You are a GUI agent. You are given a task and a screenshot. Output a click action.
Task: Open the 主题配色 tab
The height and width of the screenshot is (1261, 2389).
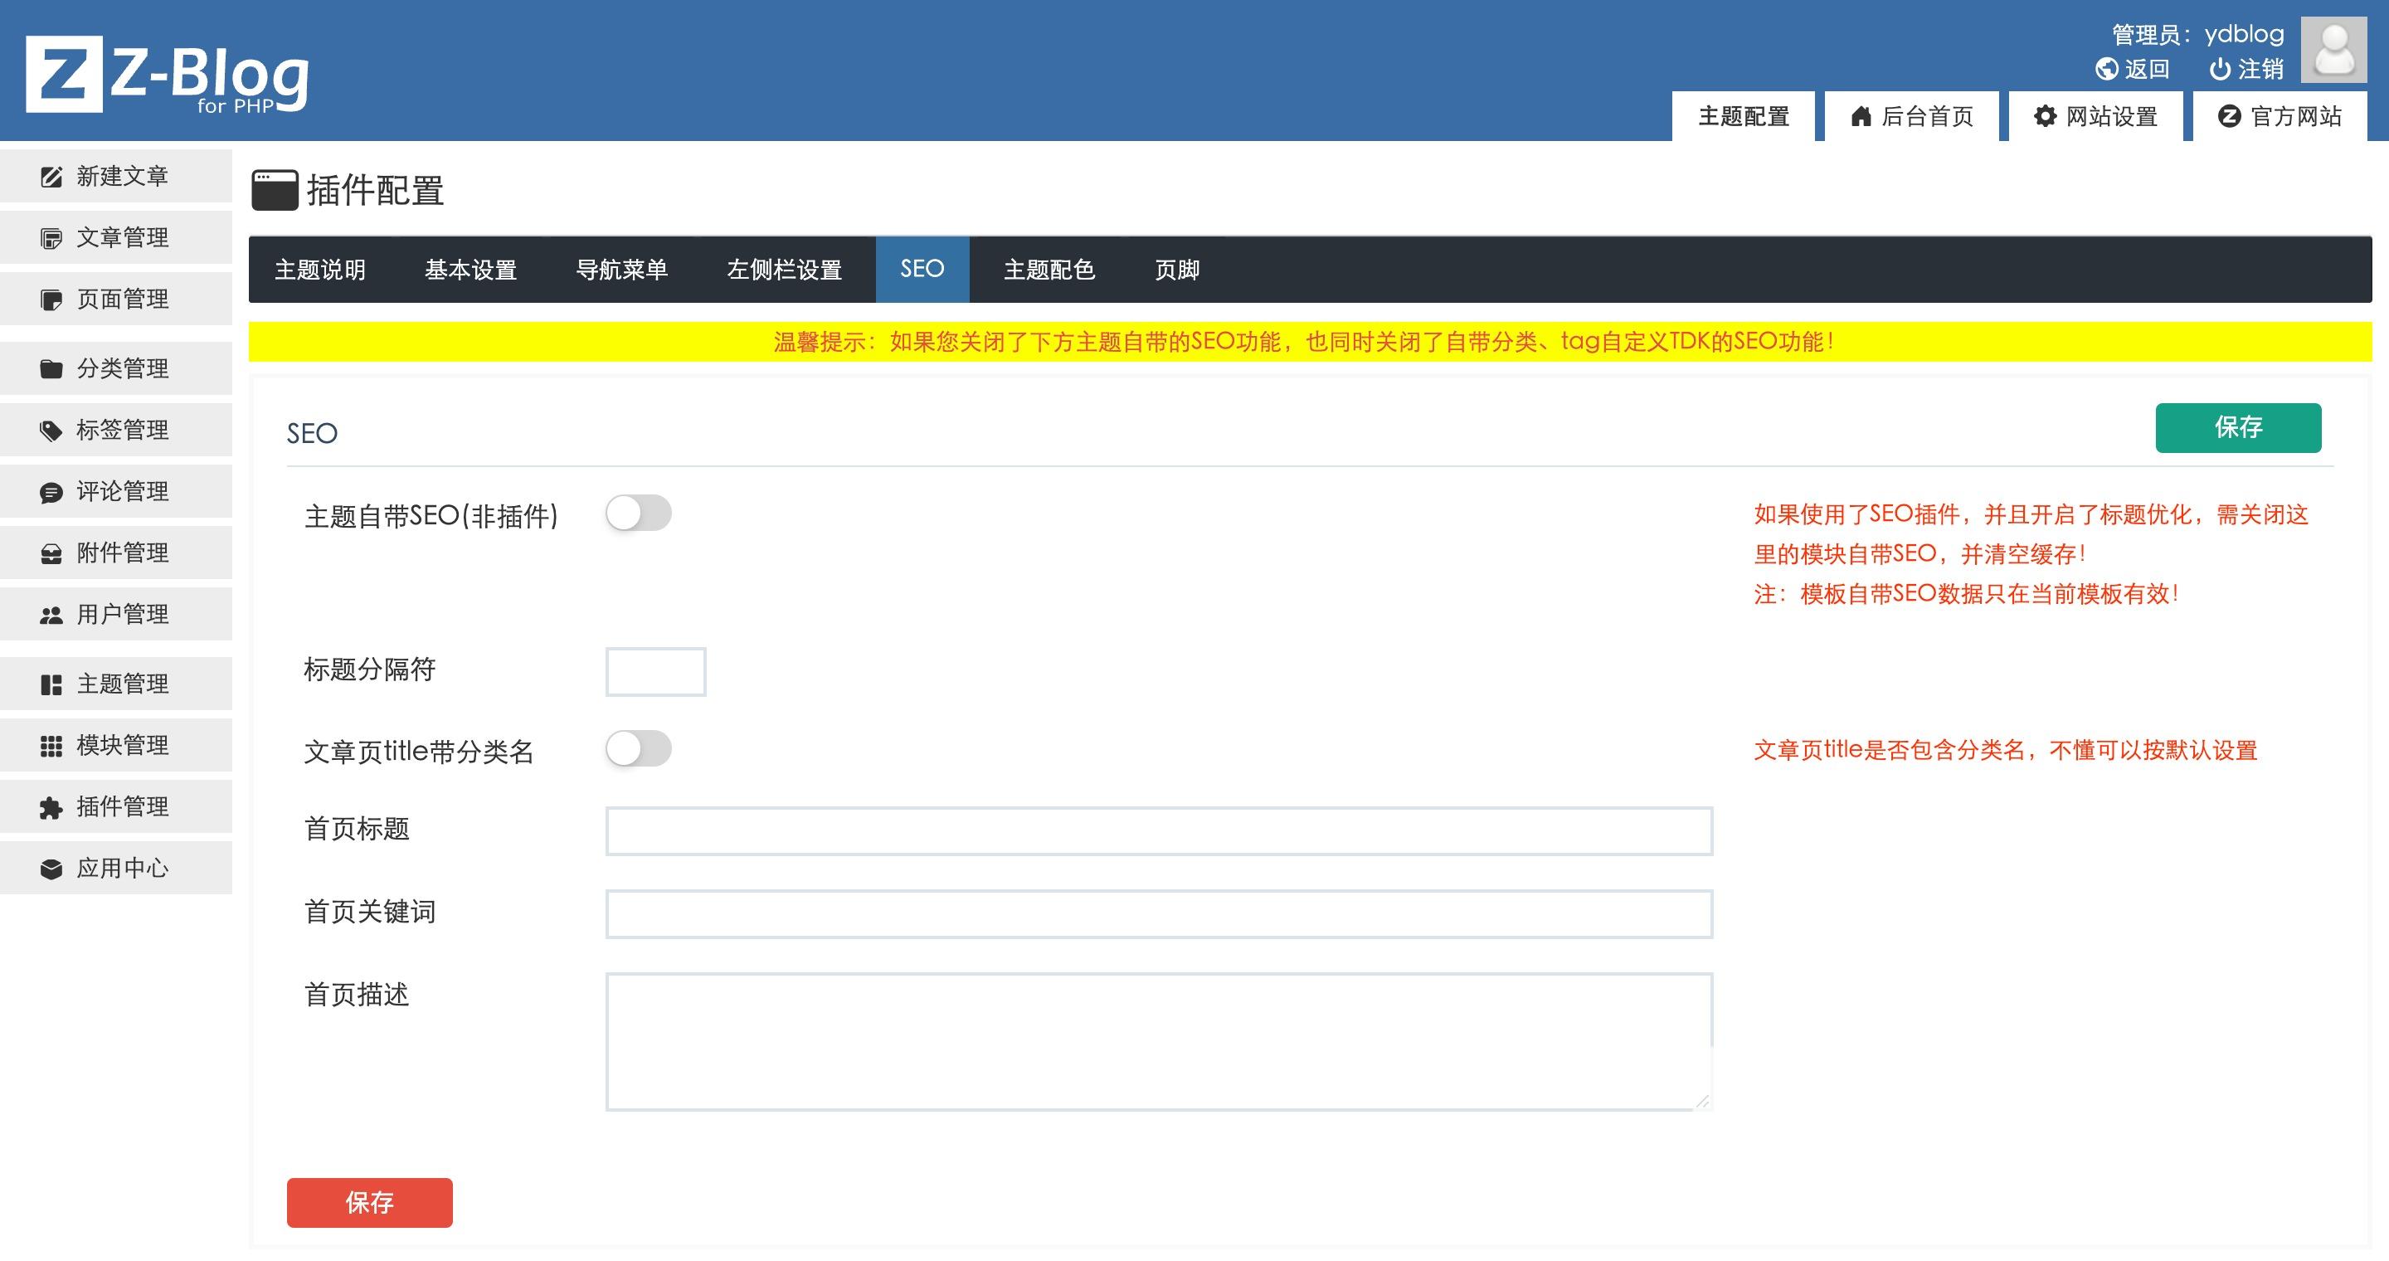point(1049,270)
